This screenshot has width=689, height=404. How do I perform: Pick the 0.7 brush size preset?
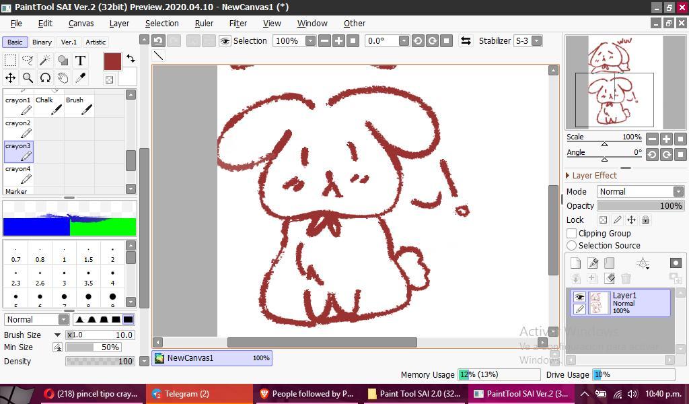(x=16, y=254)
